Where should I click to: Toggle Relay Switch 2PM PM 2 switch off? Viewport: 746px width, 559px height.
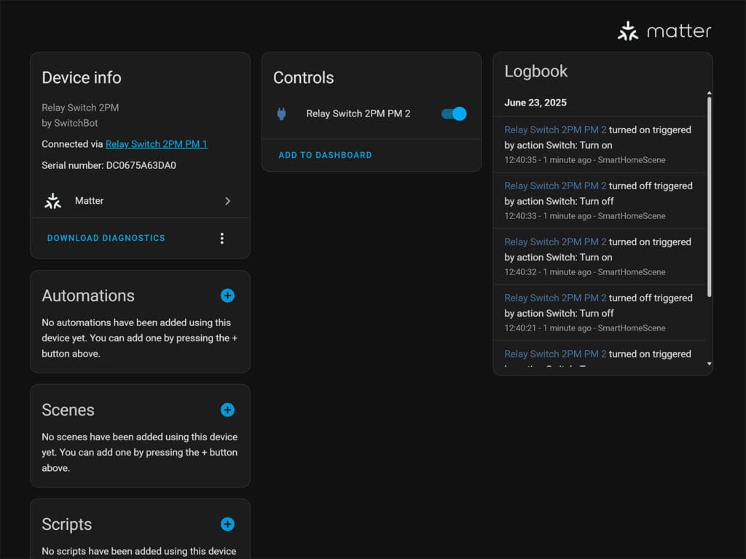(454, 114)
